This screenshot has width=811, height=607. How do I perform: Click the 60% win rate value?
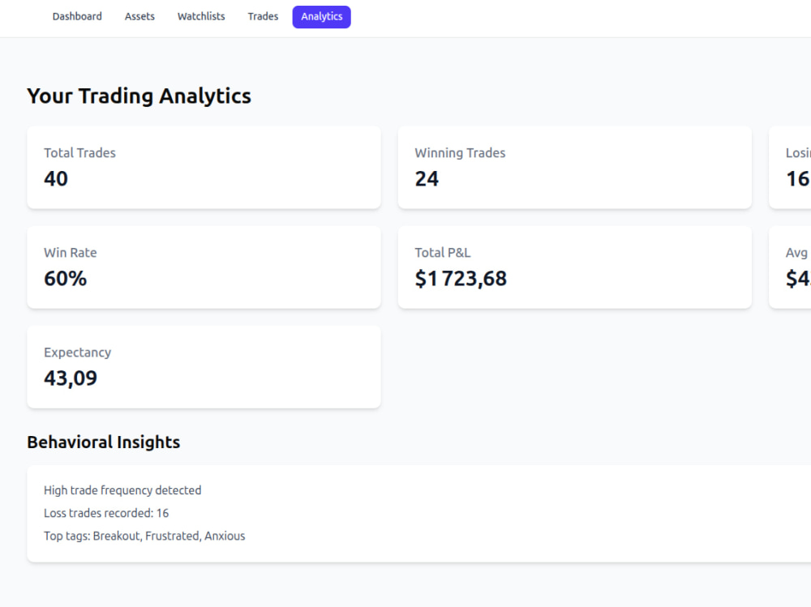pyautogui.click(x=65, y=279)
